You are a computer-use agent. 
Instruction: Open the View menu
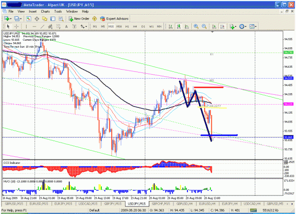[x=21, y=11]
